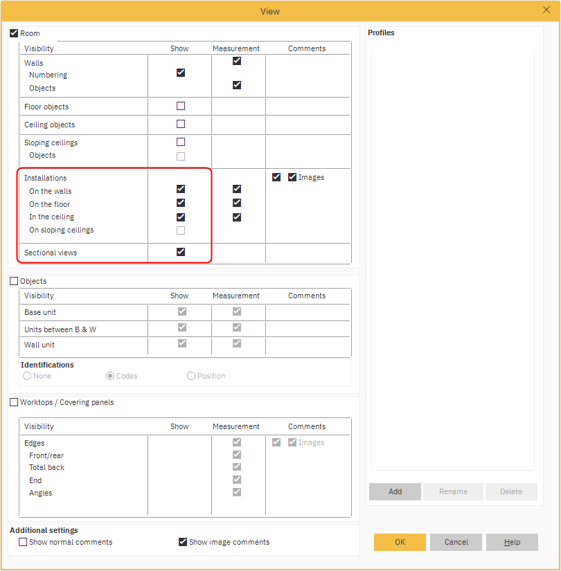Enable Show for Sloping ceilings
This screenshot has width=561, height=571.
pyautogui.click(x=181, y=143)
